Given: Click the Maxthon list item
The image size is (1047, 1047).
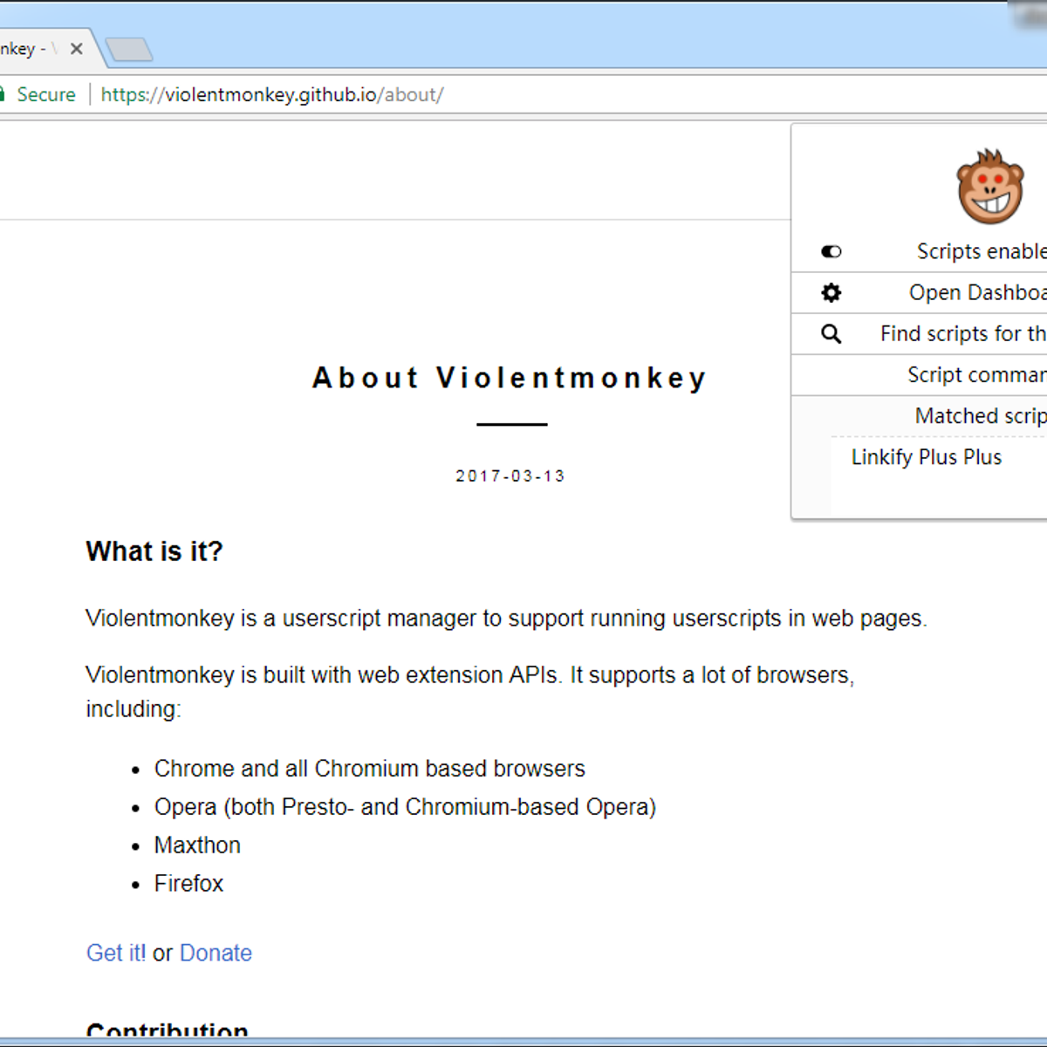Looking at the screenshot, I should click(197, 845).
